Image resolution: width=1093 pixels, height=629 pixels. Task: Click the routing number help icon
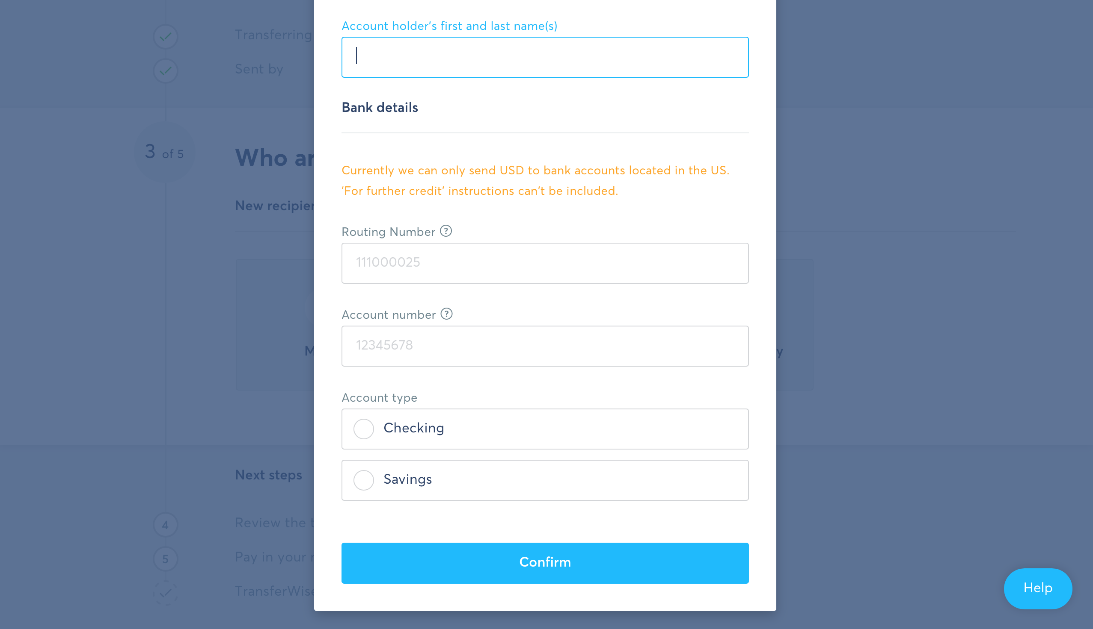(x=446, y=232)
